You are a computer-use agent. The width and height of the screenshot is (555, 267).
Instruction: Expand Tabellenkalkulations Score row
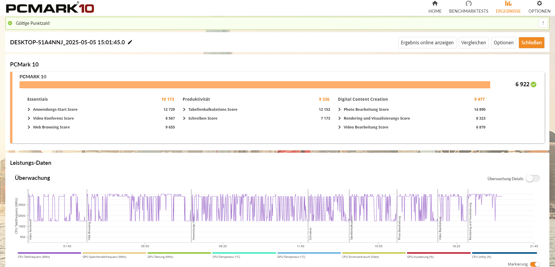point(184,109)
